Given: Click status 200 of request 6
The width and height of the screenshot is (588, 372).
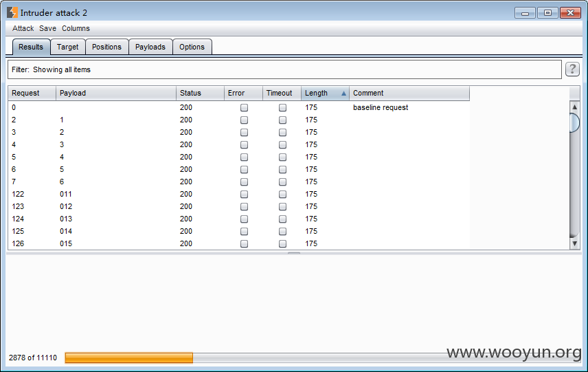Looking at the screenshot, I should [x=186, y=169].
